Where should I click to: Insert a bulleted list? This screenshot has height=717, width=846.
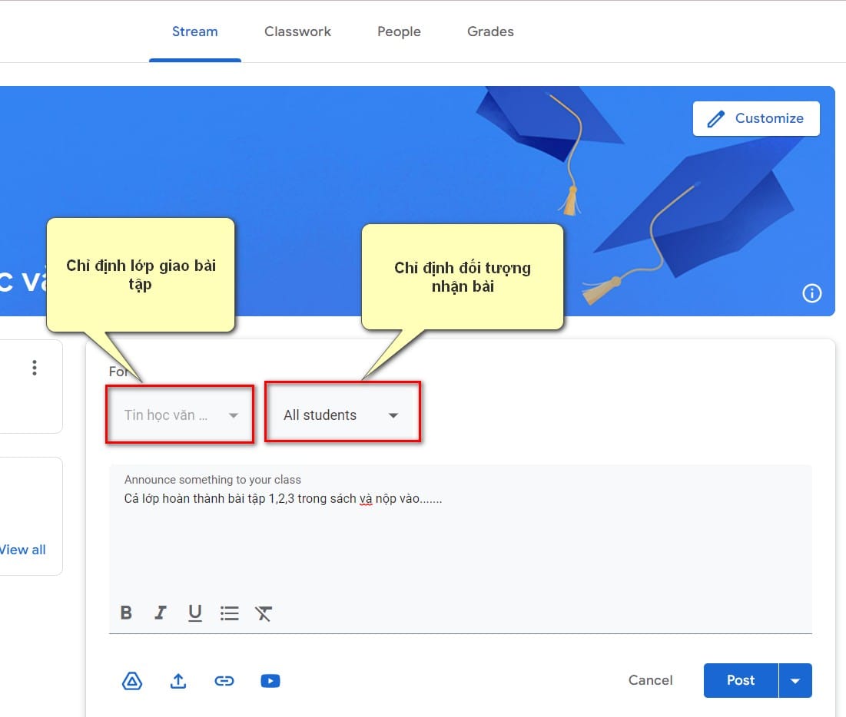(229, 613)
